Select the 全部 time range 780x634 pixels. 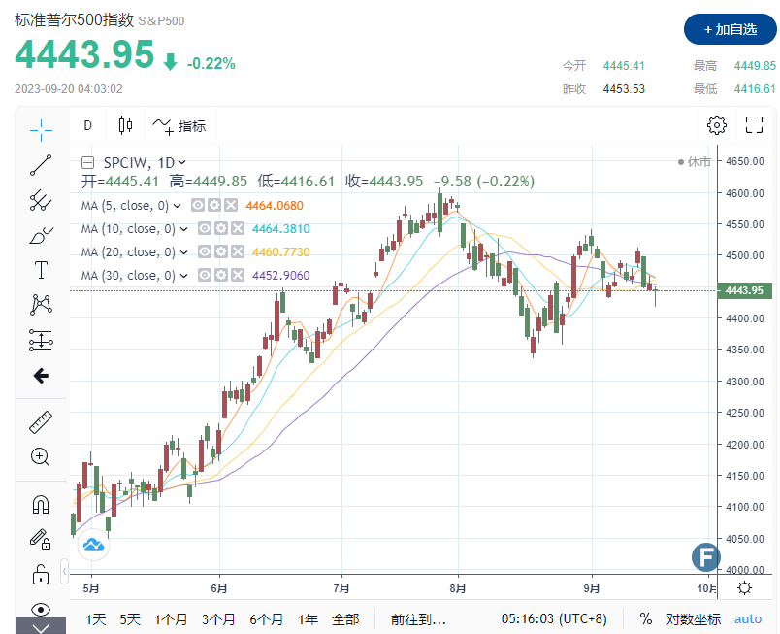pyautogui.click(x=345, y=619)
